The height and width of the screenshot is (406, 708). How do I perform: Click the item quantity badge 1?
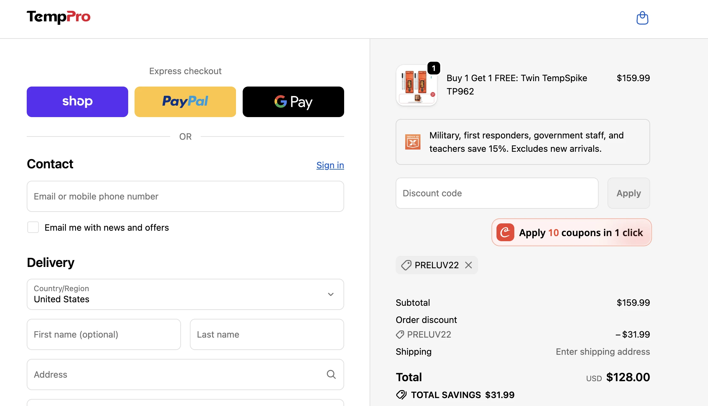434,68
